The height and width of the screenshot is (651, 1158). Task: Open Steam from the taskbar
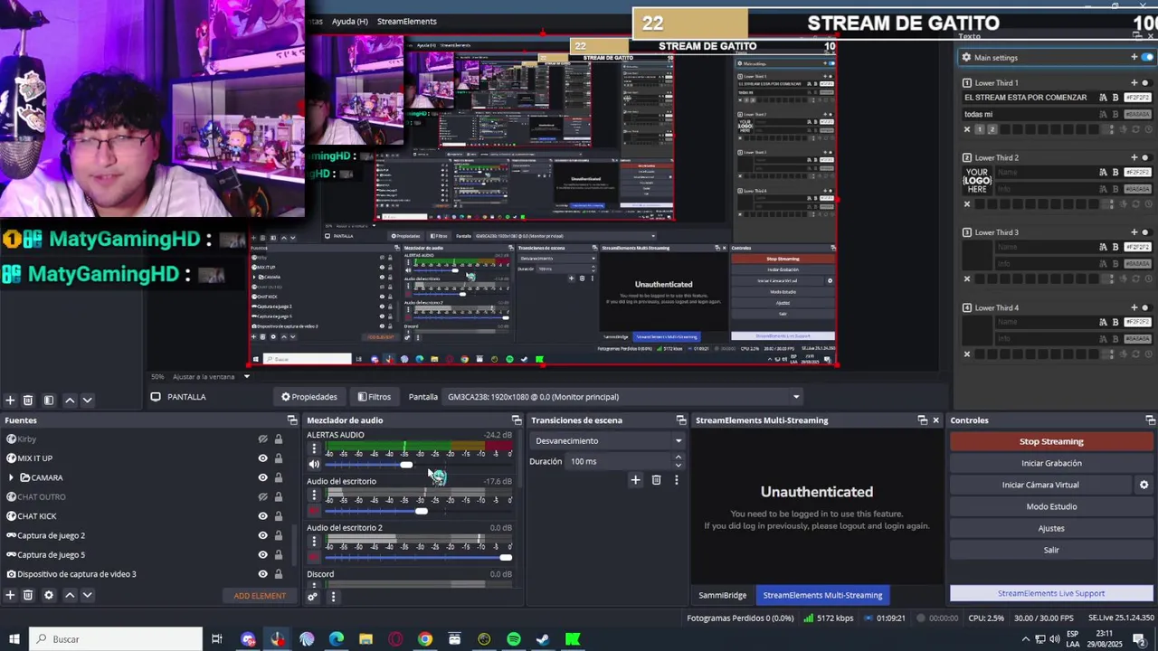(x=543, y=639)
